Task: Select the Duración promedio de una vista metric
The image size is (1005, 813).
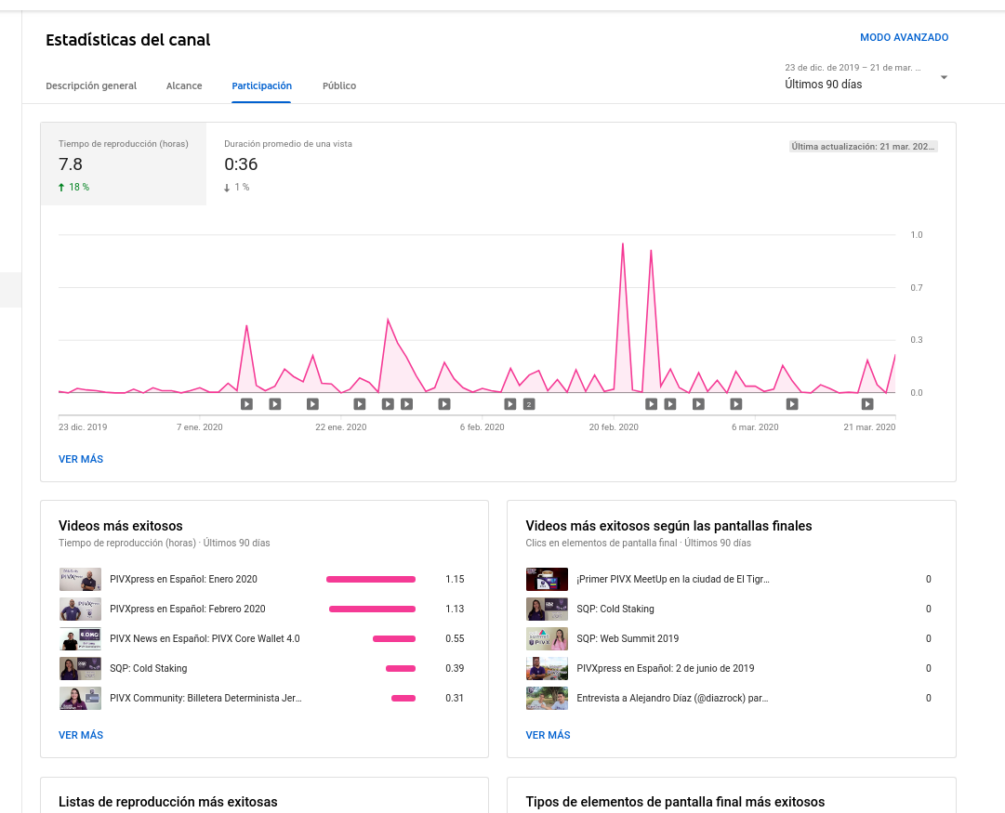Action: pyautogui.click(x=288, y=164)
